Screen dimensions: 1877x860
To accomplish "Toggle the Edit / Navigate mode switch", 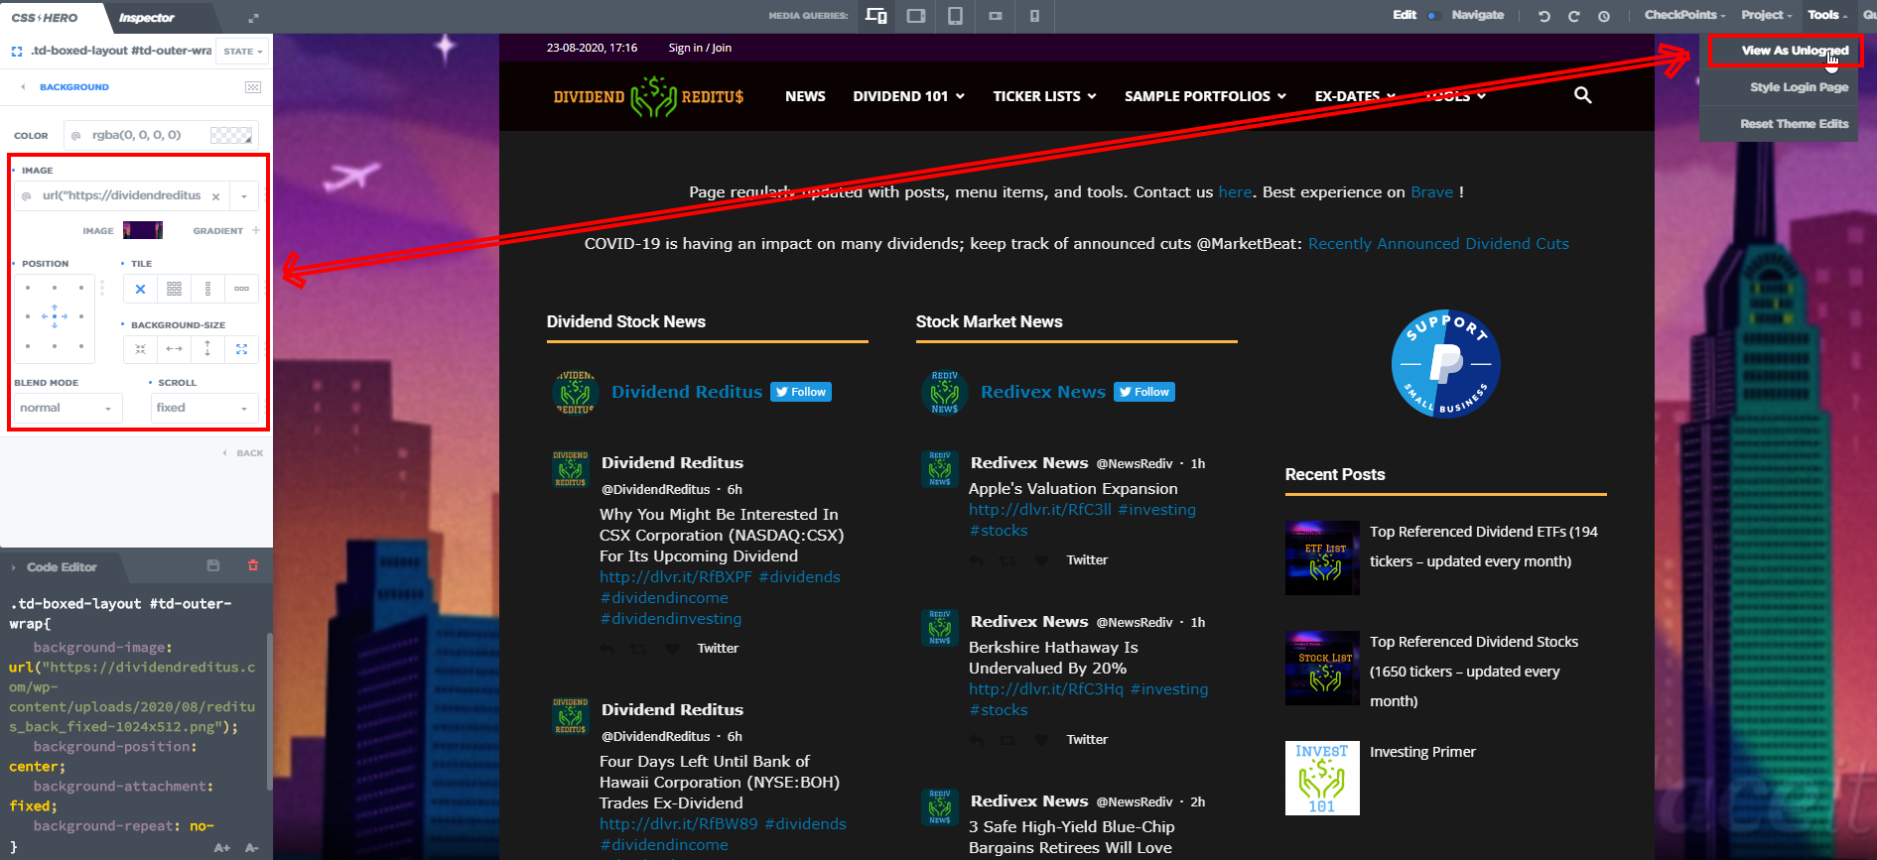I will point(1432,16).
